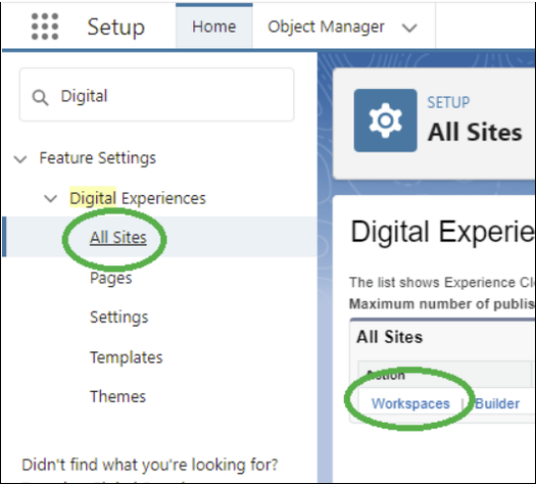Screen dimensions: 536x484
Task: Open Settings under Digital Experiences
Action: (x=119, y=318)
